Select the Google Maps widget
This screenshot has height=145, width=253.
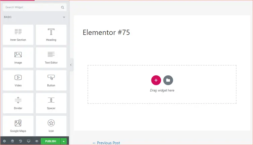(x=18, y=125)
